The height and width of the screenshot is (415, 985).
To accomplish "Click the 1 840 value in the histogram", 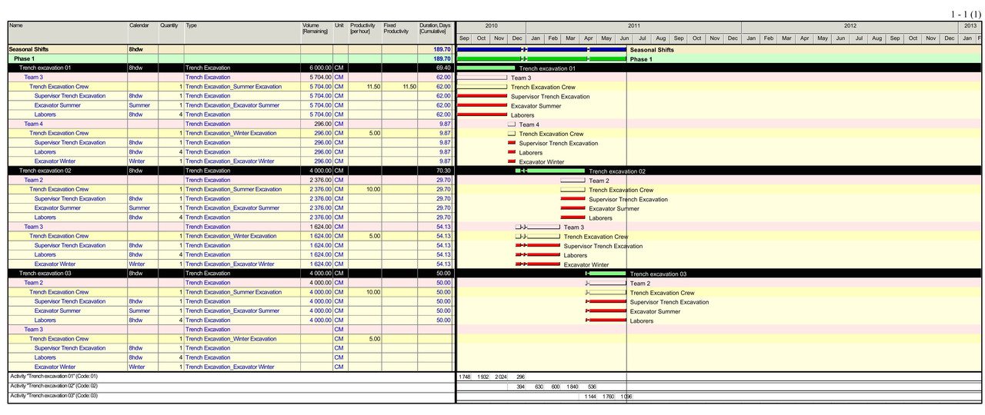I will coord(573,387).
